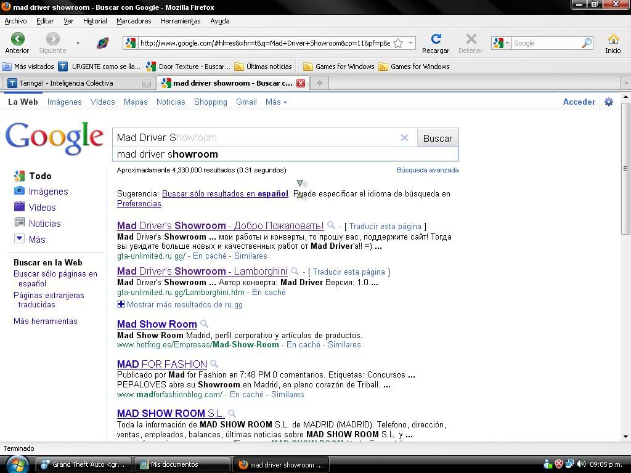This screenshot has height=473, width=631.
Task: Open the Historial menu
Action: point(95,21)
